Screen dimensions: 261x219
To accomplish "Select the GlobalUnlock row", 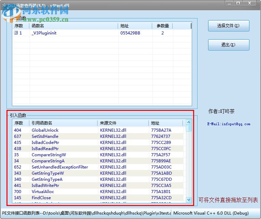I will [98, 130].
